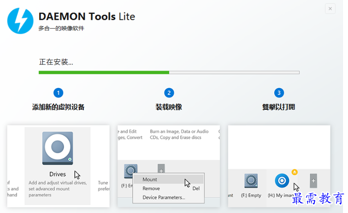Choose Remove in the context menu
The width and height of the screenshot is (348, 213).
[168, 189]
